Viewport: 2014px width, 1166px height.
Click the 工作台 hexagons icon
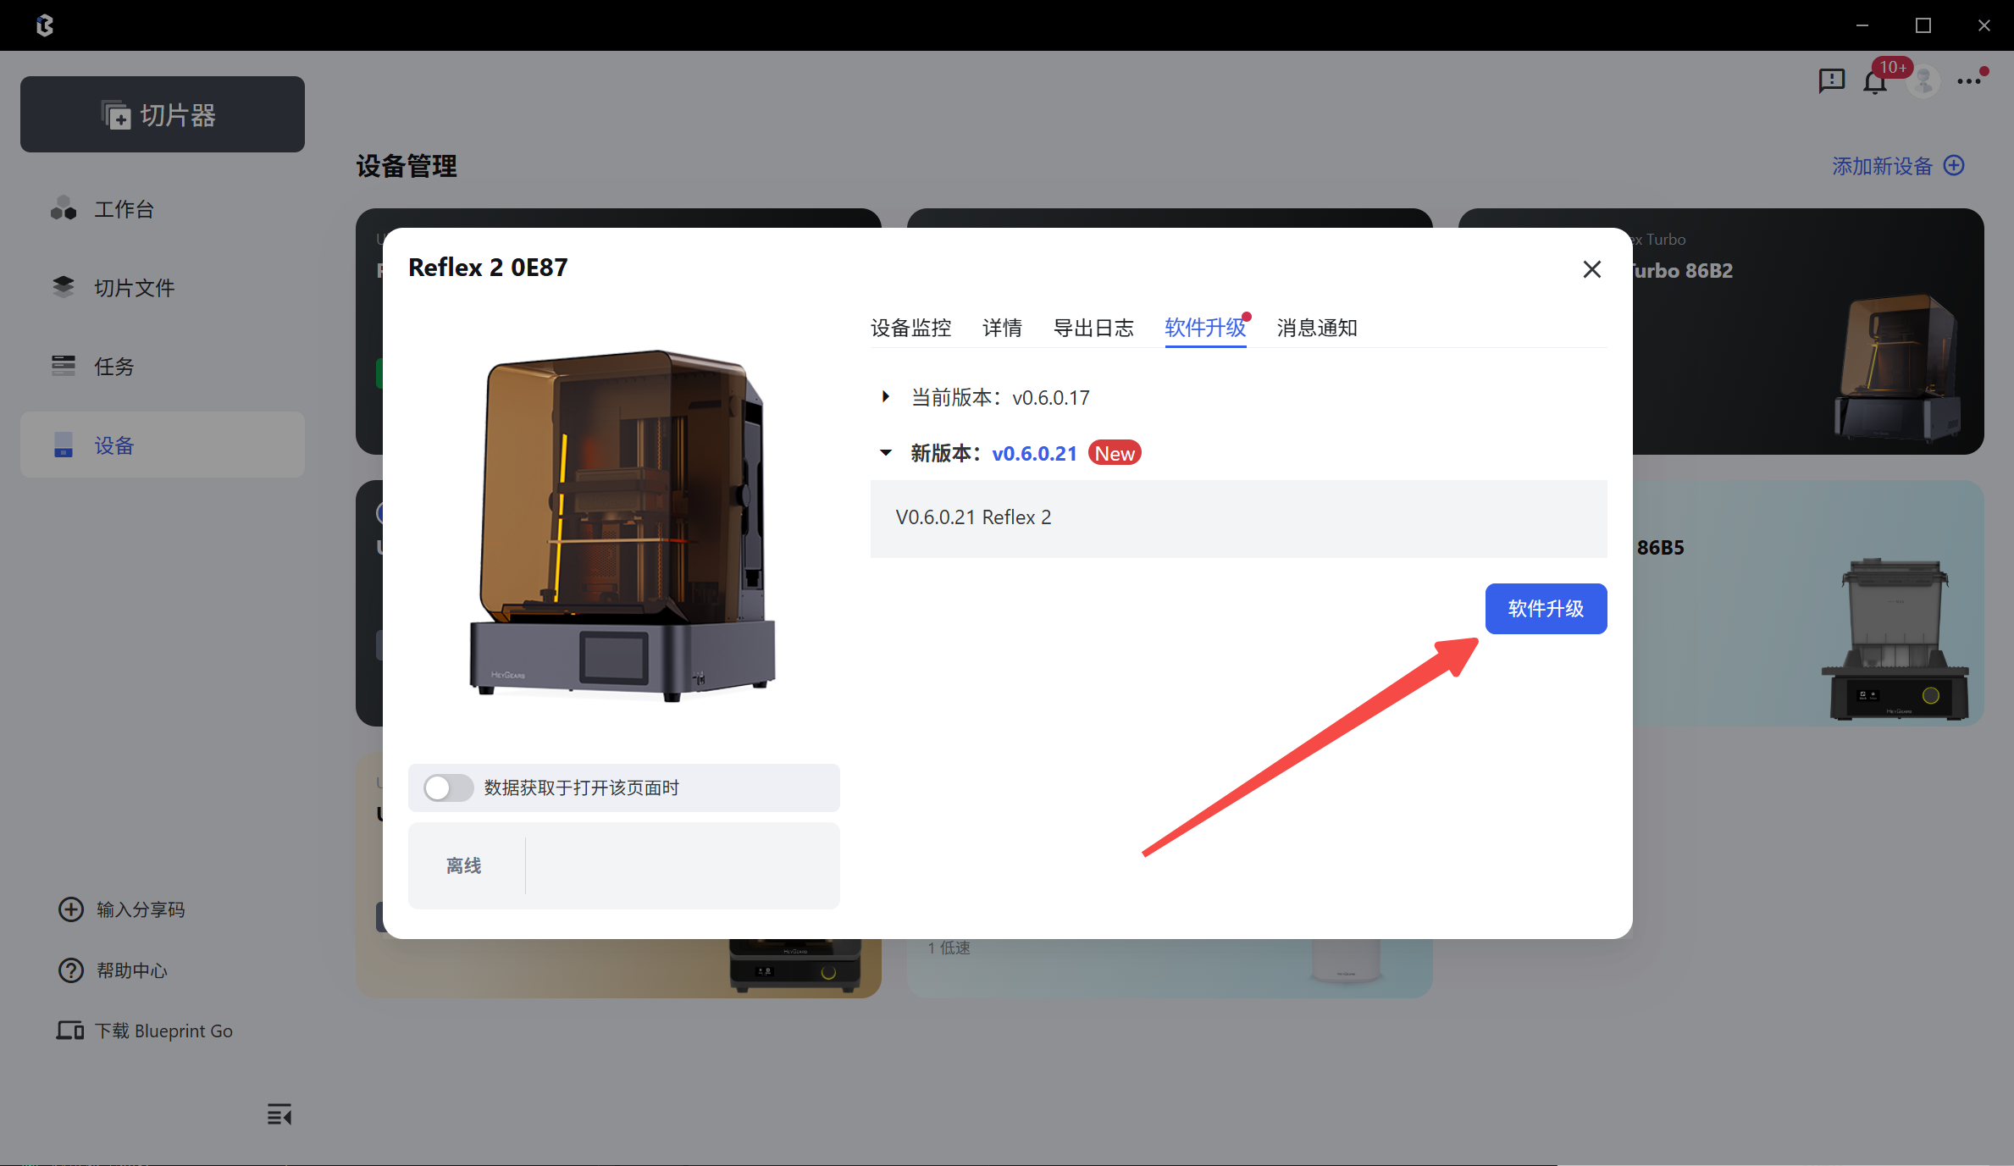click(64, 208)
